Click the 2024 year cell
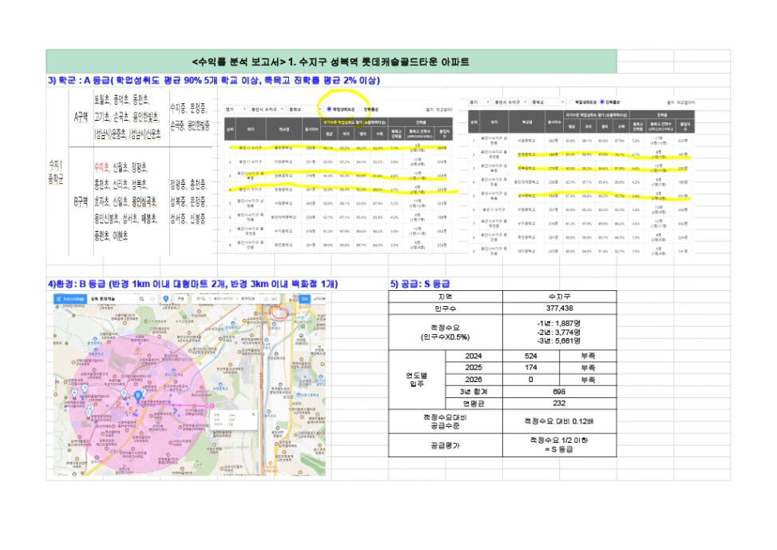 click(474, 356)
